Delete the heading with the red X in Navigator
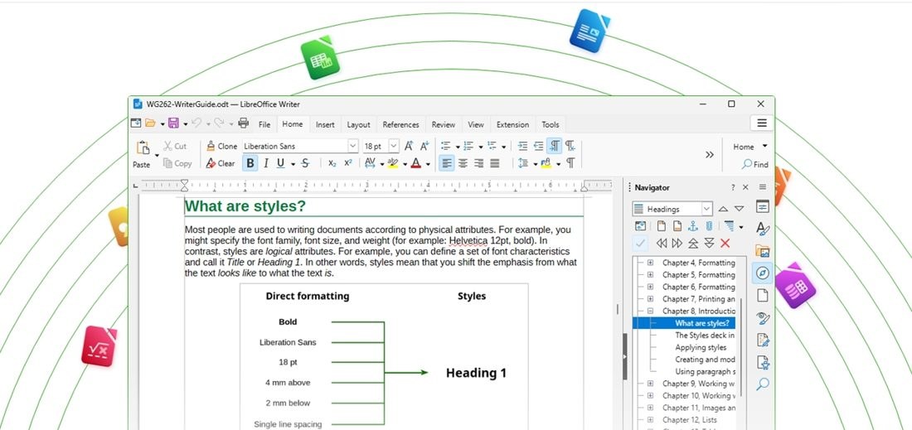 [x=725, y=244]
